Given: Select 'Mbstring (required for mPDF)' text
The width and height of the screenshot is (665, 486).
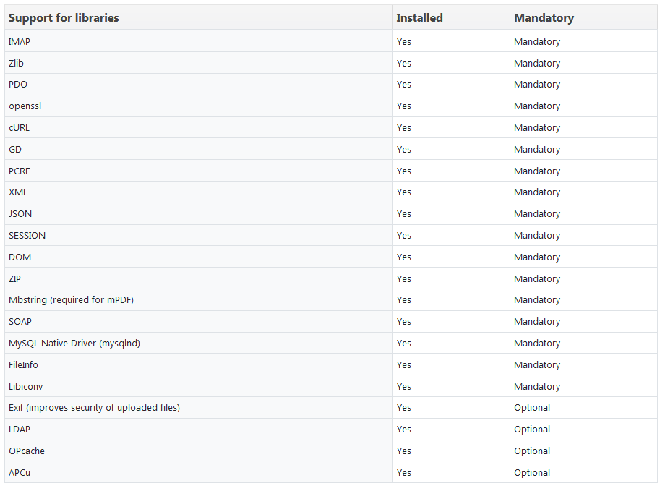Looking at the screenshot, I should (72, 300).
